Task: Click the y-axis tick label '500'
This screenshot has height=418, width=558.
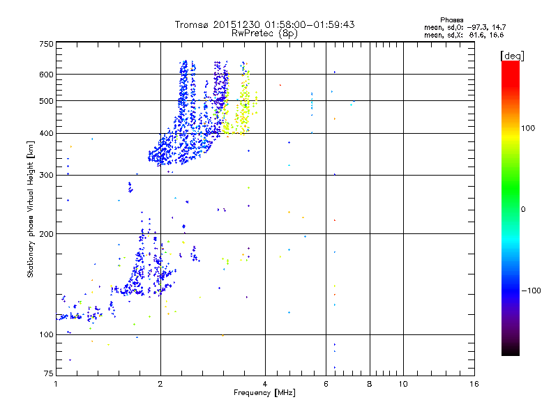Action: coord(46,101)
